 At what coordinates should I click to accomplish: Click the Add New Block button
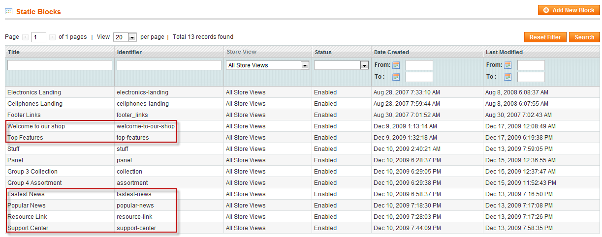click(569, 10)
